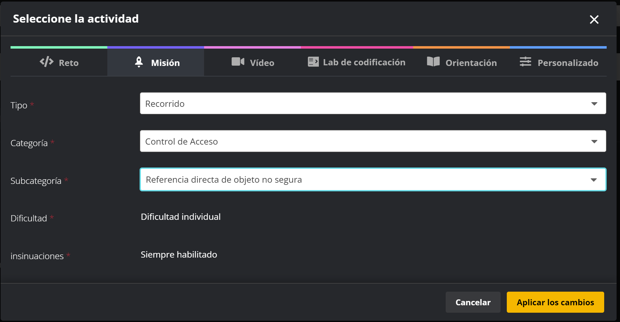Click the Vídeo camera icon

[x=238, y=62]
